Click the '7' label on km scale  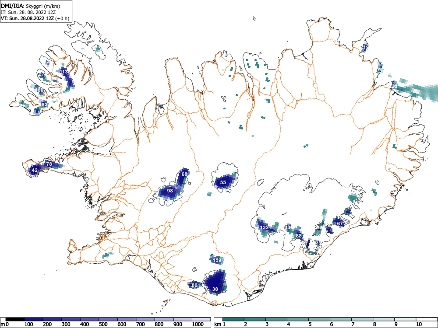click(353, 325)
